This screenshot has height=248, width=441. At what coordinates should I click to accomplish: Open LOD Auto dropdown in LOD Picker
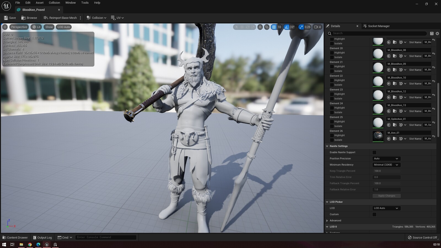click(x=386, y=208)
